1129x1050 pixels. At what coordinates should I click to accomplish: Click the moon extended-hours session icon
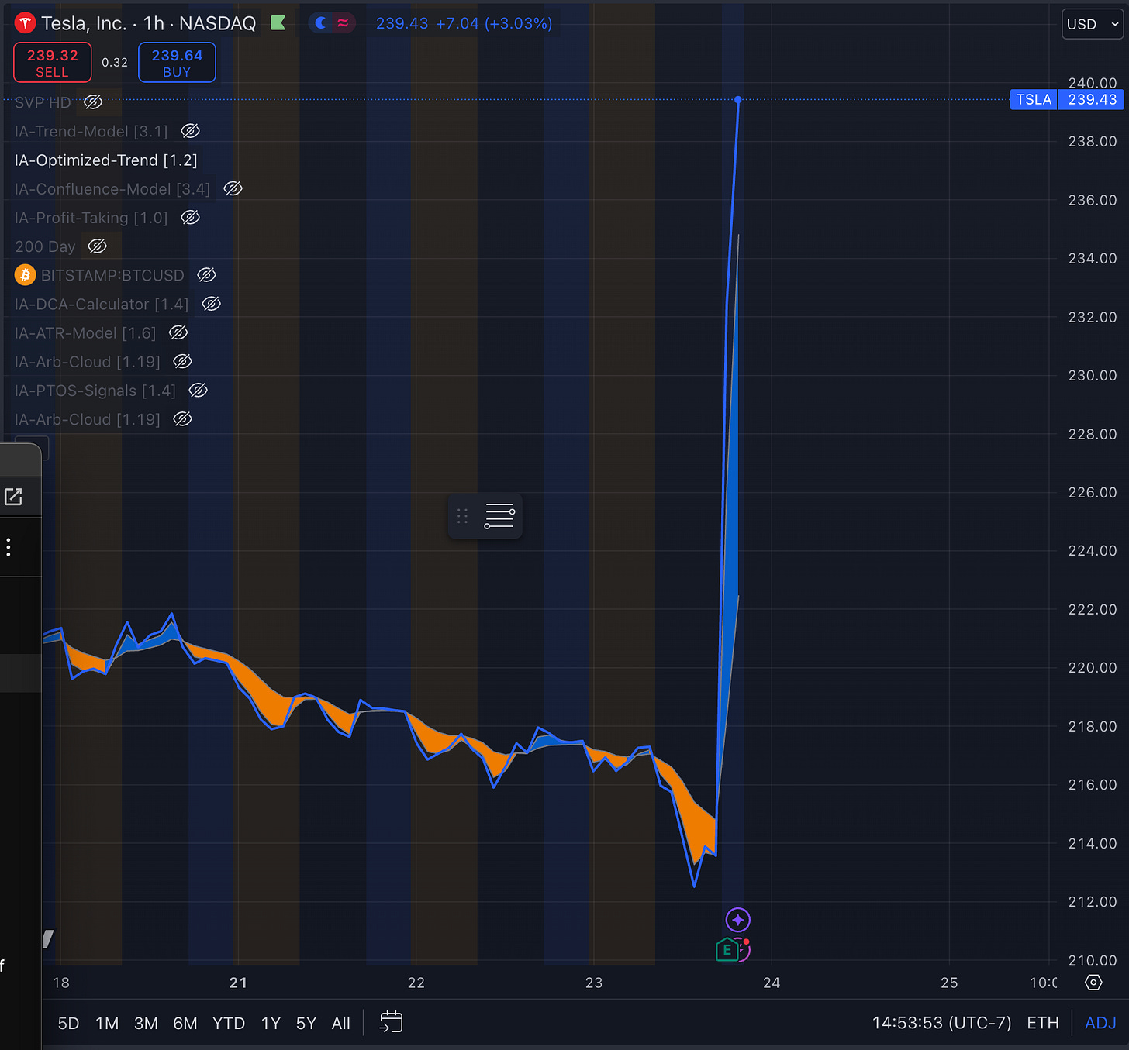point(321,23)
